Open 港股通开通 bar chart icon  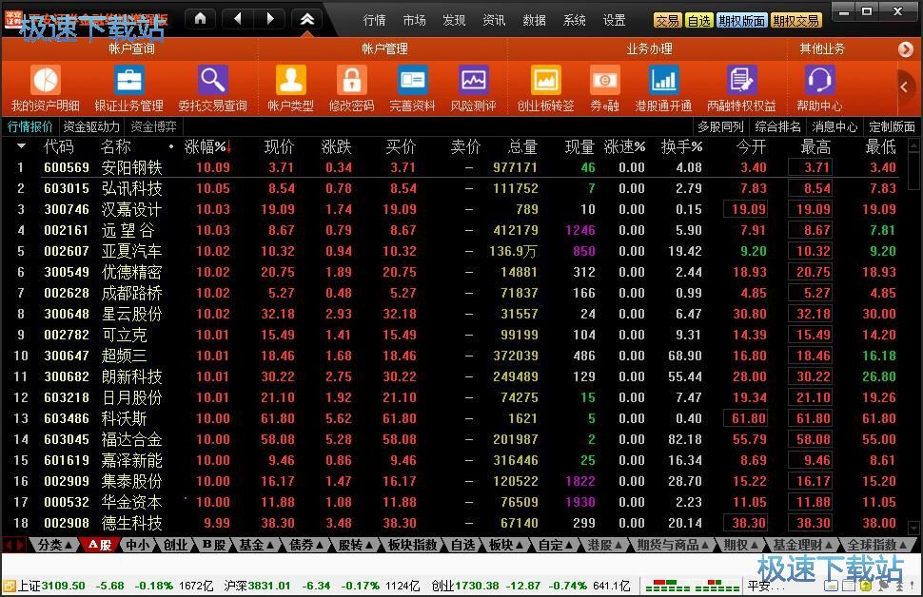pyautogui.click(x=663, y=80)
